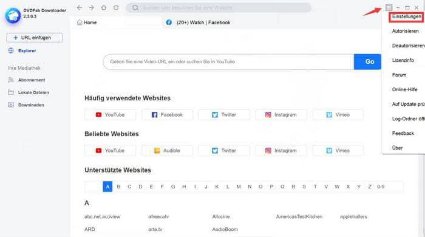Click the Facebook tab icon
Image resolution: width=425 pixels, height=237 pixels.
(x=169, y=22)
